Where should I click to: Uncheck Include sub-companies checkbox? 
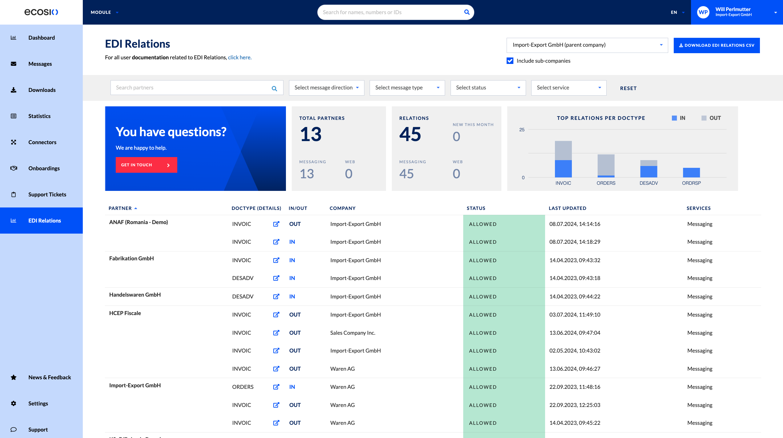pos(510,61)
